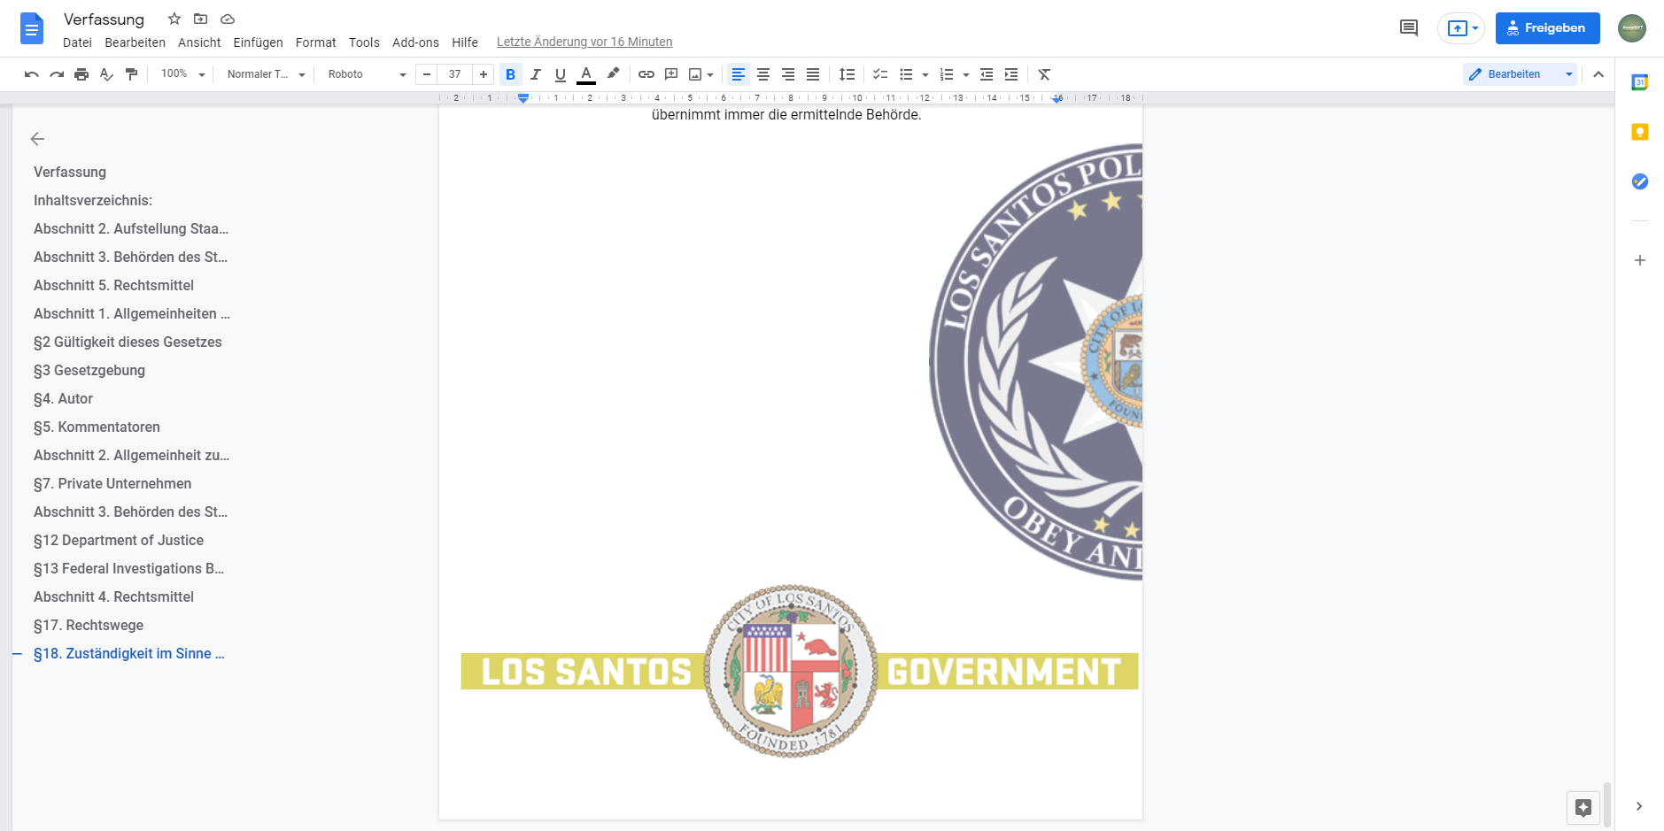Toggle underline formatting
This screenshot has width=1664, height=831.
560,74
